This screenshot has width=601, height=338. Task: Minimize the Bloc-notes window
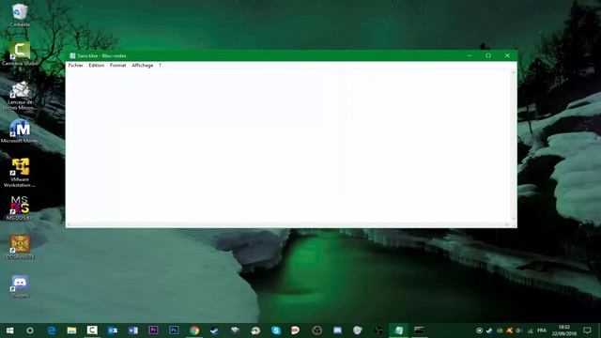(470, 56)
